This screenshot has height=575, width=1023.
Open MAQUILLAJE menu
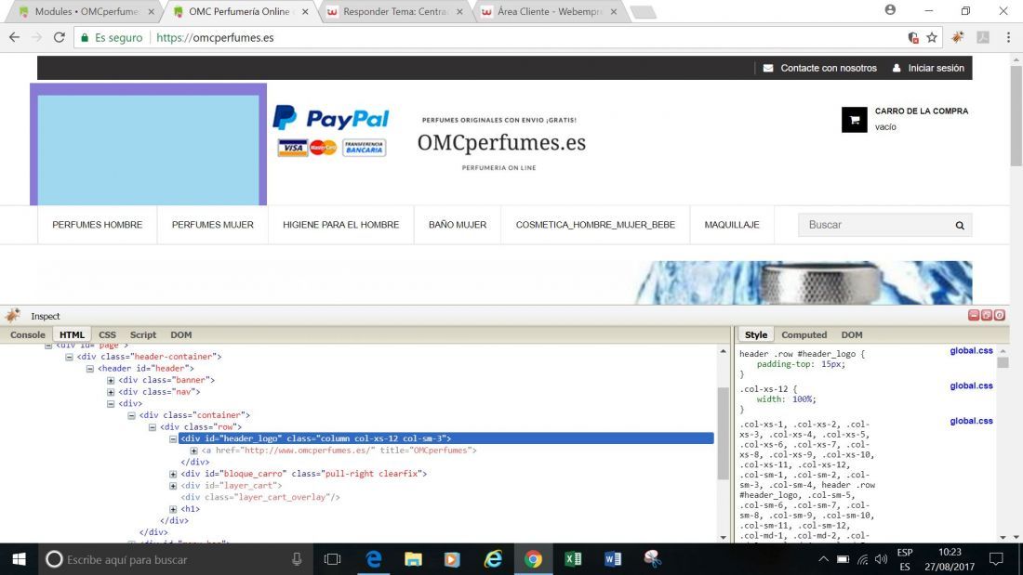(x=732, y=224)
